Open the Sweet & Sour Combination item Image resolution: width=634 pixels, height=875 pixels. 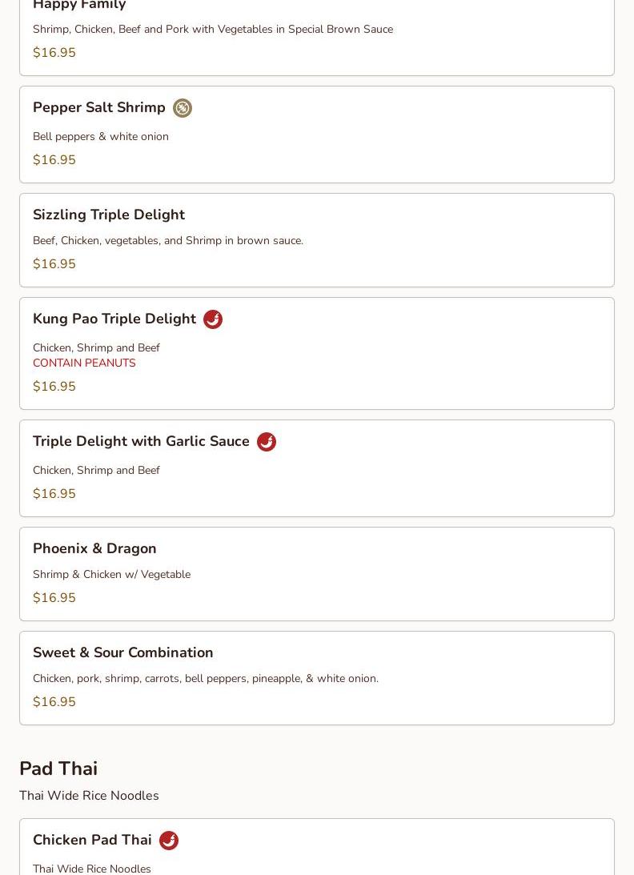(123, 652)
